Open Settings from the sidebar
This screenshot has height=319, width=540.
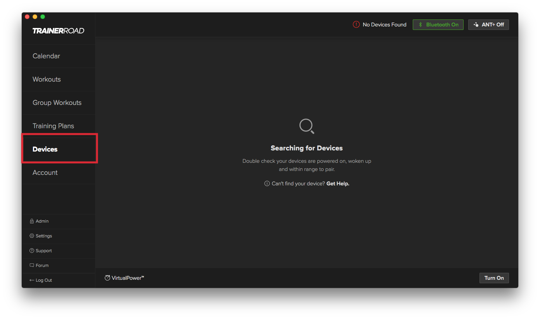pos(58,236)
